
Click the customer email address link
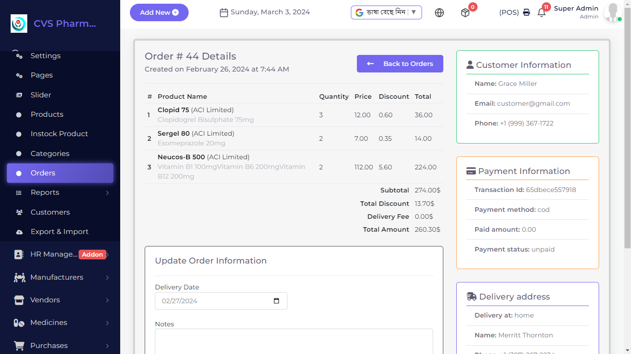tap(533, 104)
